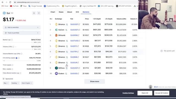Click the Circulating supply verified badge
176x99 pixels.
[16, 58]
